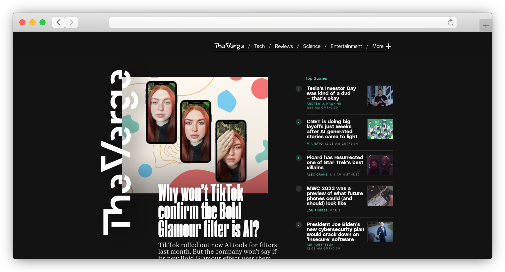Screen dimensions: 505x272
Task: Click the 1:26 AM GMT+5:30 timestamp
Action: (322, 108)
